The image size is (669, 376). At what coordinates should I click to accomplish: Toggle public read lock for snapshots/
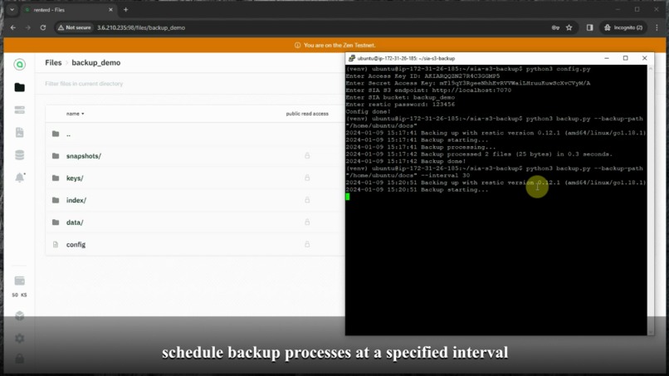point(307,156)
